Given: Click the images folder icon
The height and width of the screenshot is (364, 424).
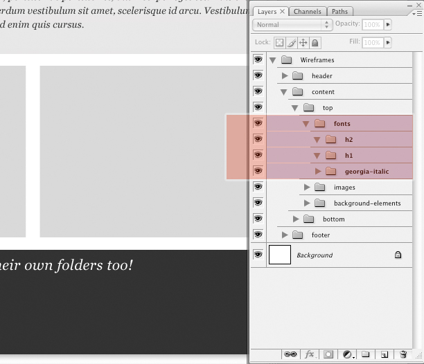Looking at the screenshot, I should [x=319, y=187].
